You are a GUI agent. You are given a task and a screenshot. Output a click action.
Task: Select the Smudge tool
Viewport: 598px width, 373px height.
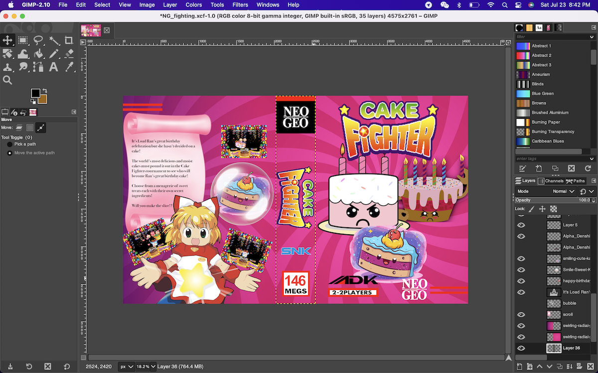tap(23, 67)
